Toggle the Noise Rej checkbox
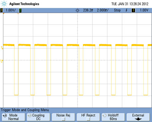This screenshot has height=122, width=152. 63,119
